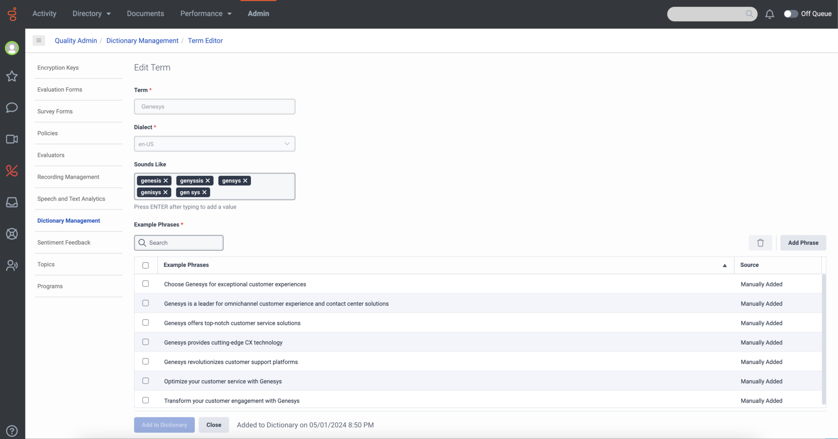Viewport: 838px width, 439px height.
Task: Open the chat bubble icon in sidebar
Action: [x=12, y=108]
